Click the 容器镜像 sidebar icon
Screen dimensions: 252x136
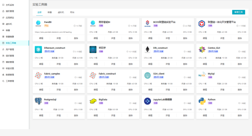click(3, 37)
